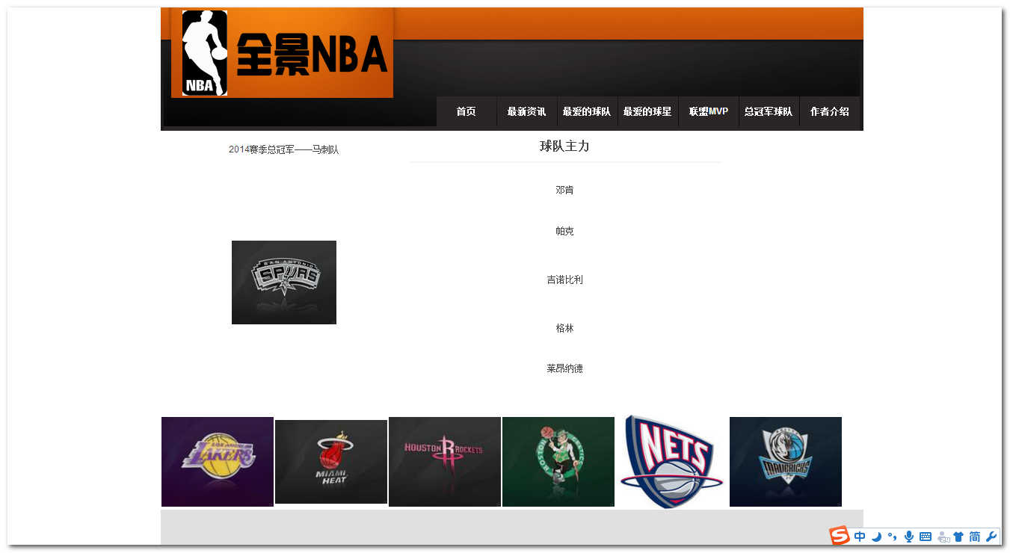Viewport: 1010px width, 553px height.
Task: Open the 联盟MVP menu item
Action: click(x=709, y=111)
